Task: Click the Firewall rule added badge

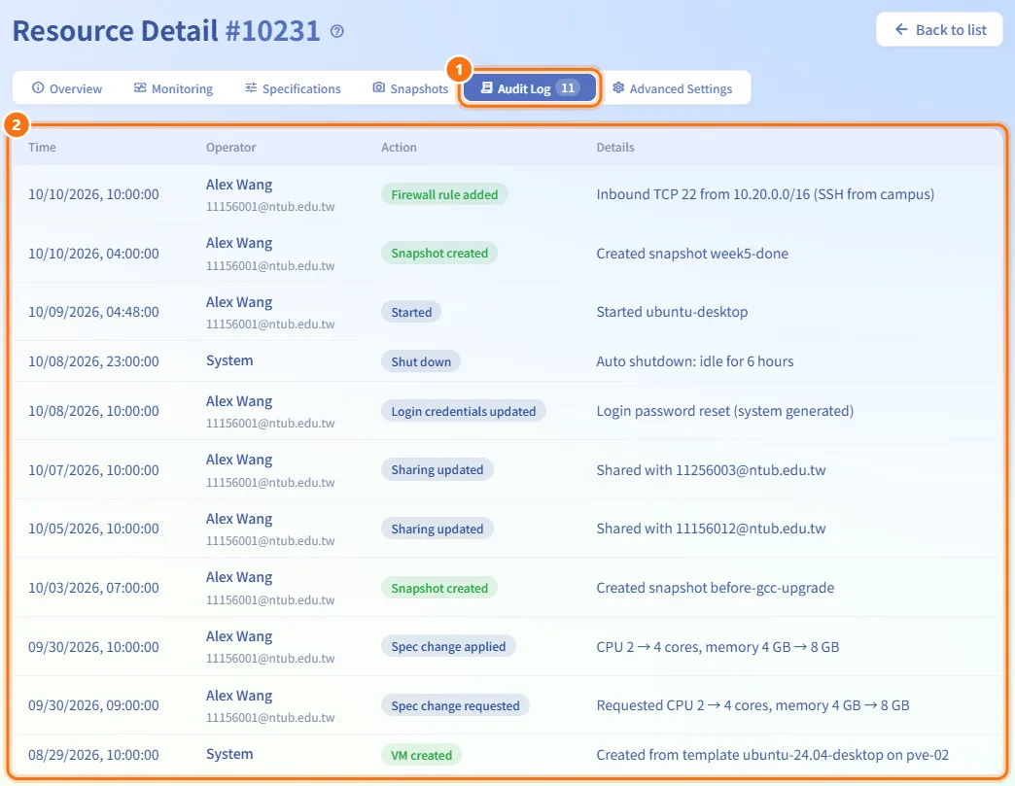Action: (444, 194)
